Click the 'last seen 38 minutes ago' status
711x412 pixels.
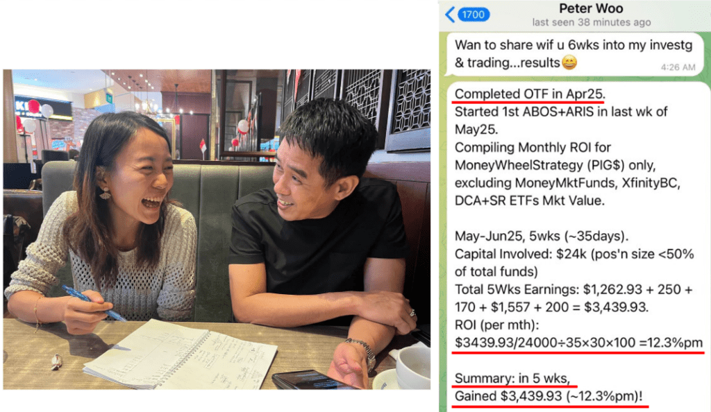coord(591,22)
